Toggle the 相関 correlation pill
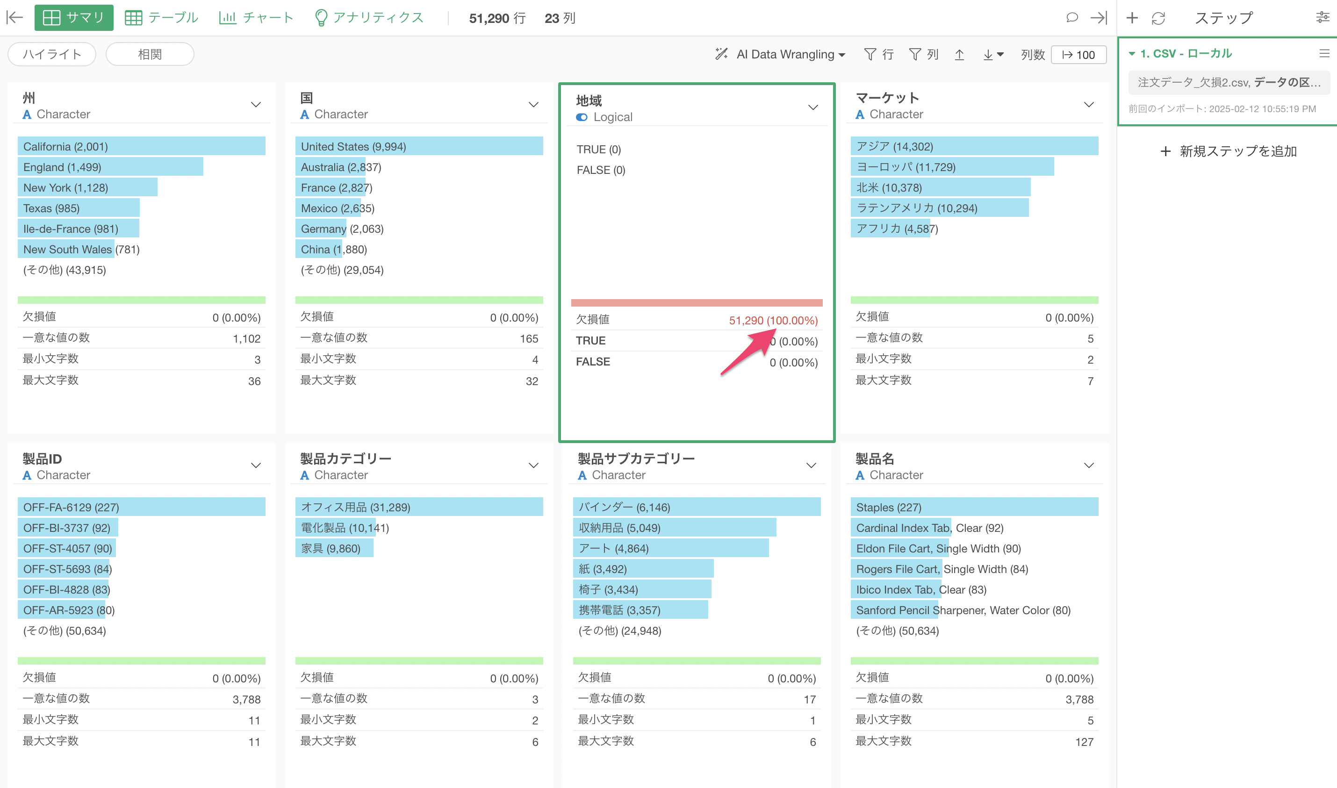Viewport: 1337px width, 788px height. (150, 54)
